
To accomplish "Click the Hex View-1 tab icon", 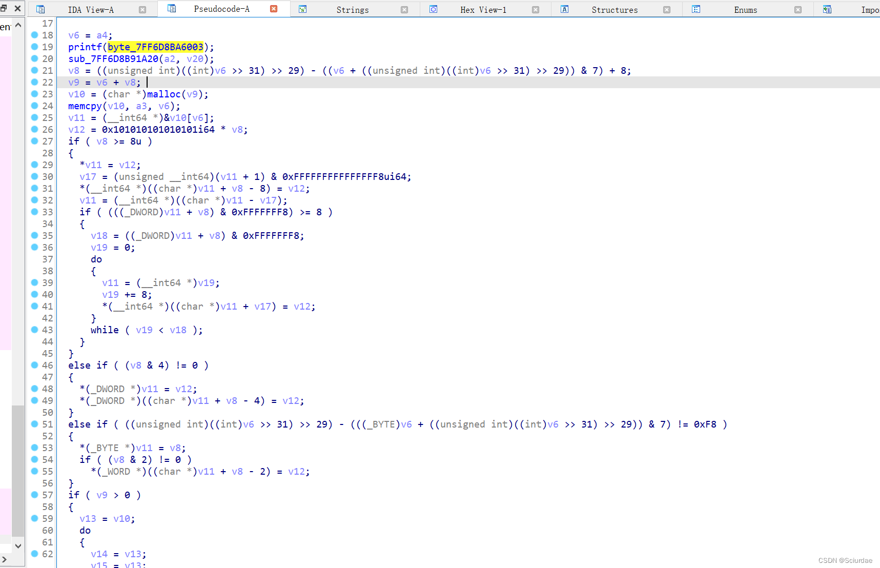I will click(x=434, y=9).
